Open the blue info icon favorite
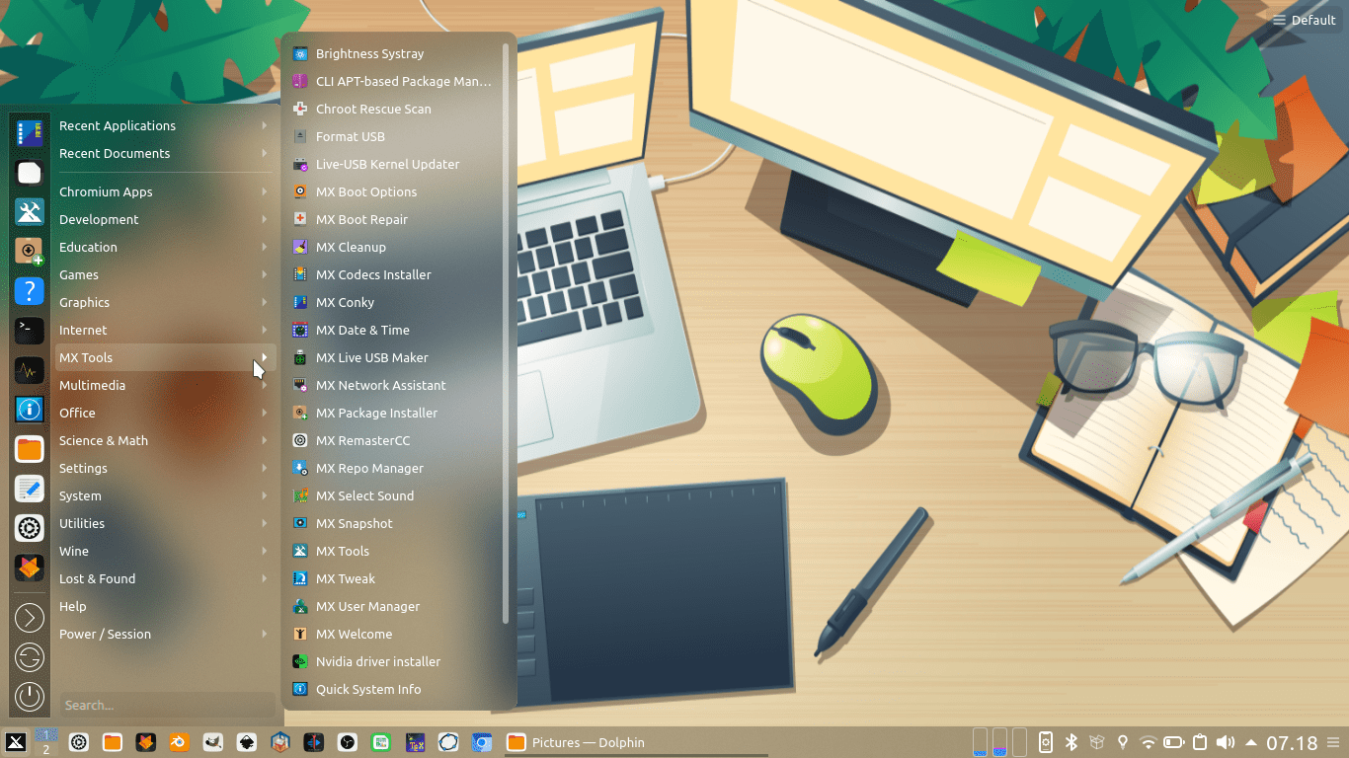The width and height of the screenshot is (1349, 758). click(x=30, y=409)
